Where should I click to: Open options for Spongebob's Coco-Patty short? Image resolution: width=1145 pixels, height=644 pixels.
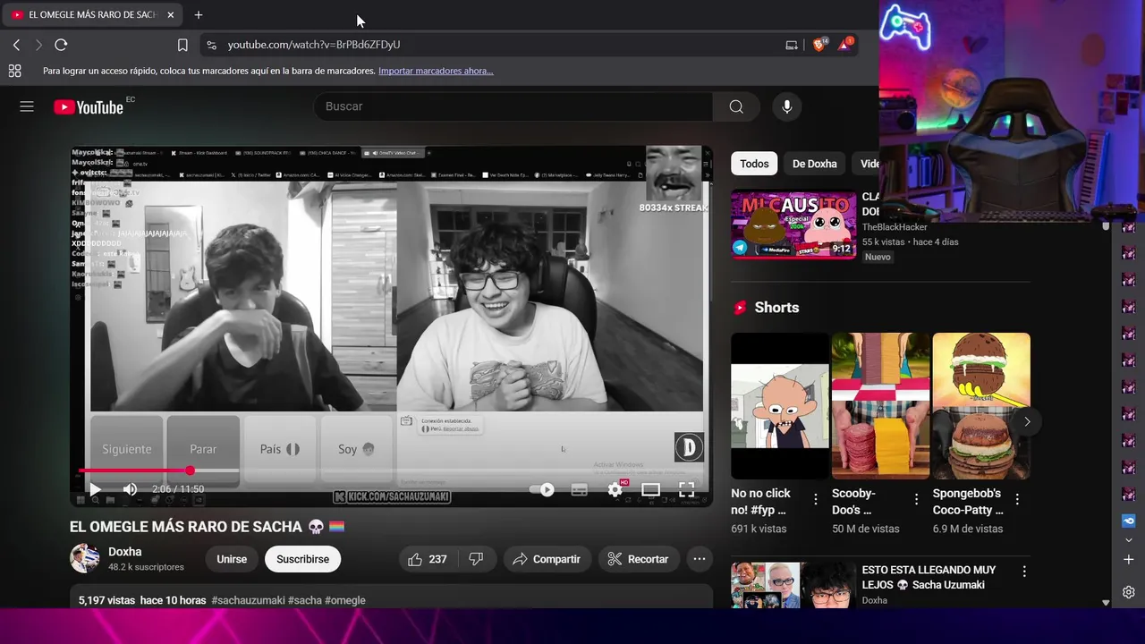[x=1017, y=500]
